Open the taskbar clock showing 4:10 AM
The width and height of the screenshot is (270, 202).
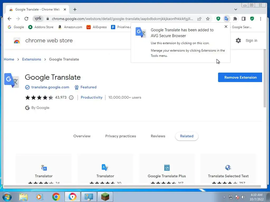(257, 197)
